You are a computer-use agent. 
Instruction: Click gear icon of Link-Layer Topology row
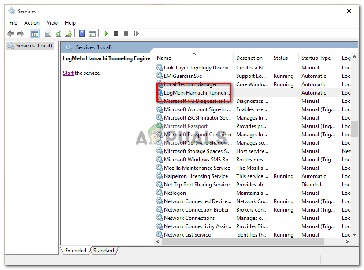click(x=160, y=67)
